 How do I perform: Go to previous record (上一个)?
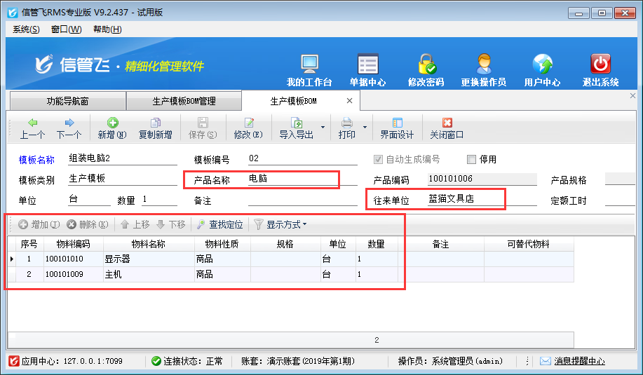(x=32, y=128)
